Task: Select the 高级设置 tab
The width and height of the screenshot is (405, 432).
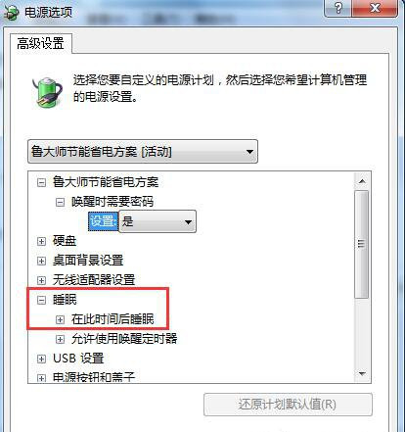Action: pos(40,43)
